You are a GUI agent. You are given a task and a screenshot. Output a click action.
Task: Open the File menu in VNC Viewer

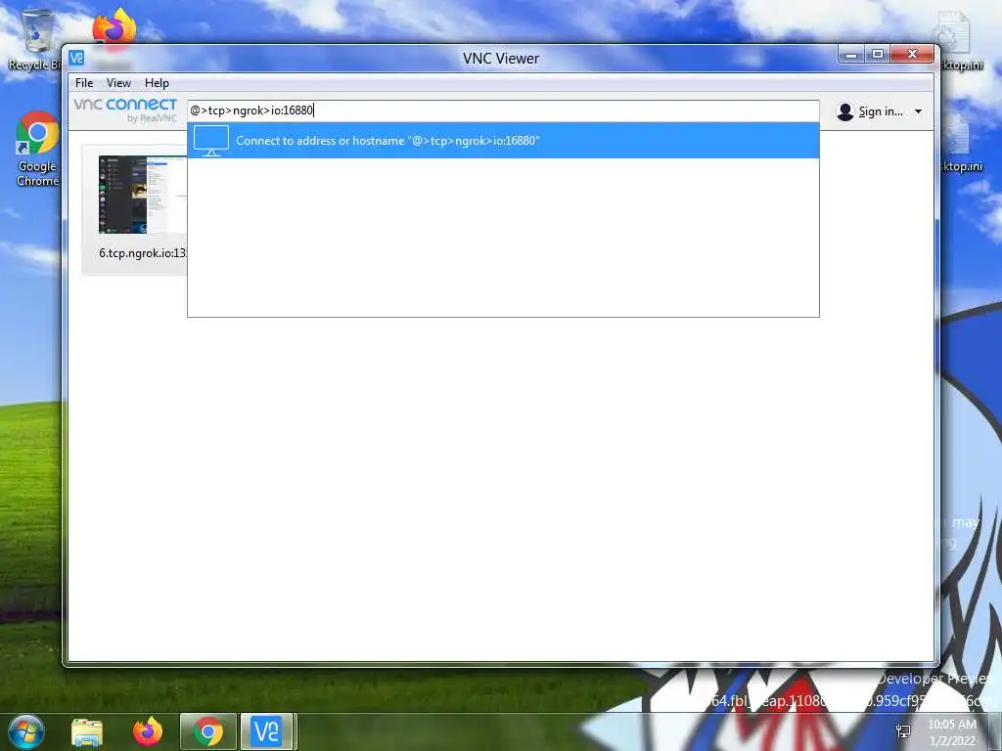[84, 83]
